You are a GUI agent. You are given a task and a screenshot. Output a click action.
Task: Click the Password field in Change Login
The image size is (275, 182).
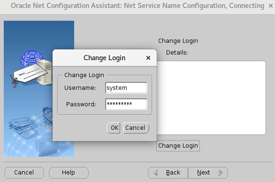(126, 104)
